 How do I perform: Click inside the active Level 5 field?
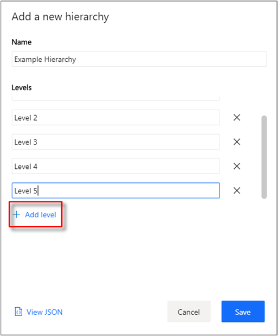[116, 191]
